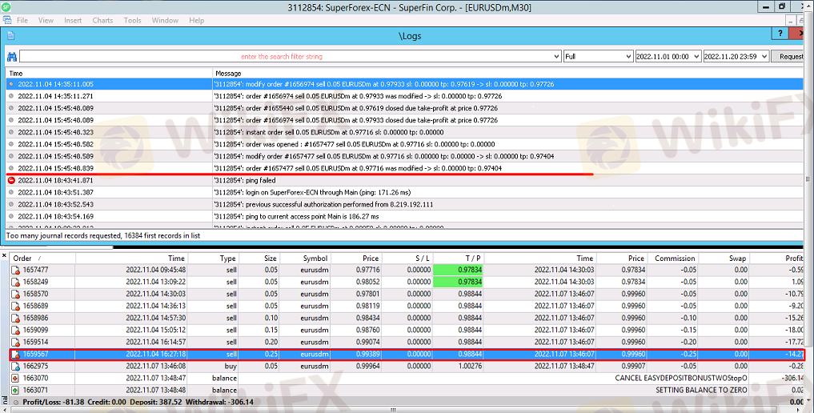Viewport: 814px width, 413px height.
Task: Click the green 0.97834 T/P cell of order 1658249
Action: tap(458, 282)
